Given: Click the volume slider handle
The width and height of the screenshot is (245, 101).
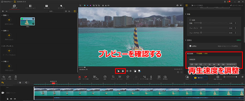Looking at the screenshot, I should [201, 23].
